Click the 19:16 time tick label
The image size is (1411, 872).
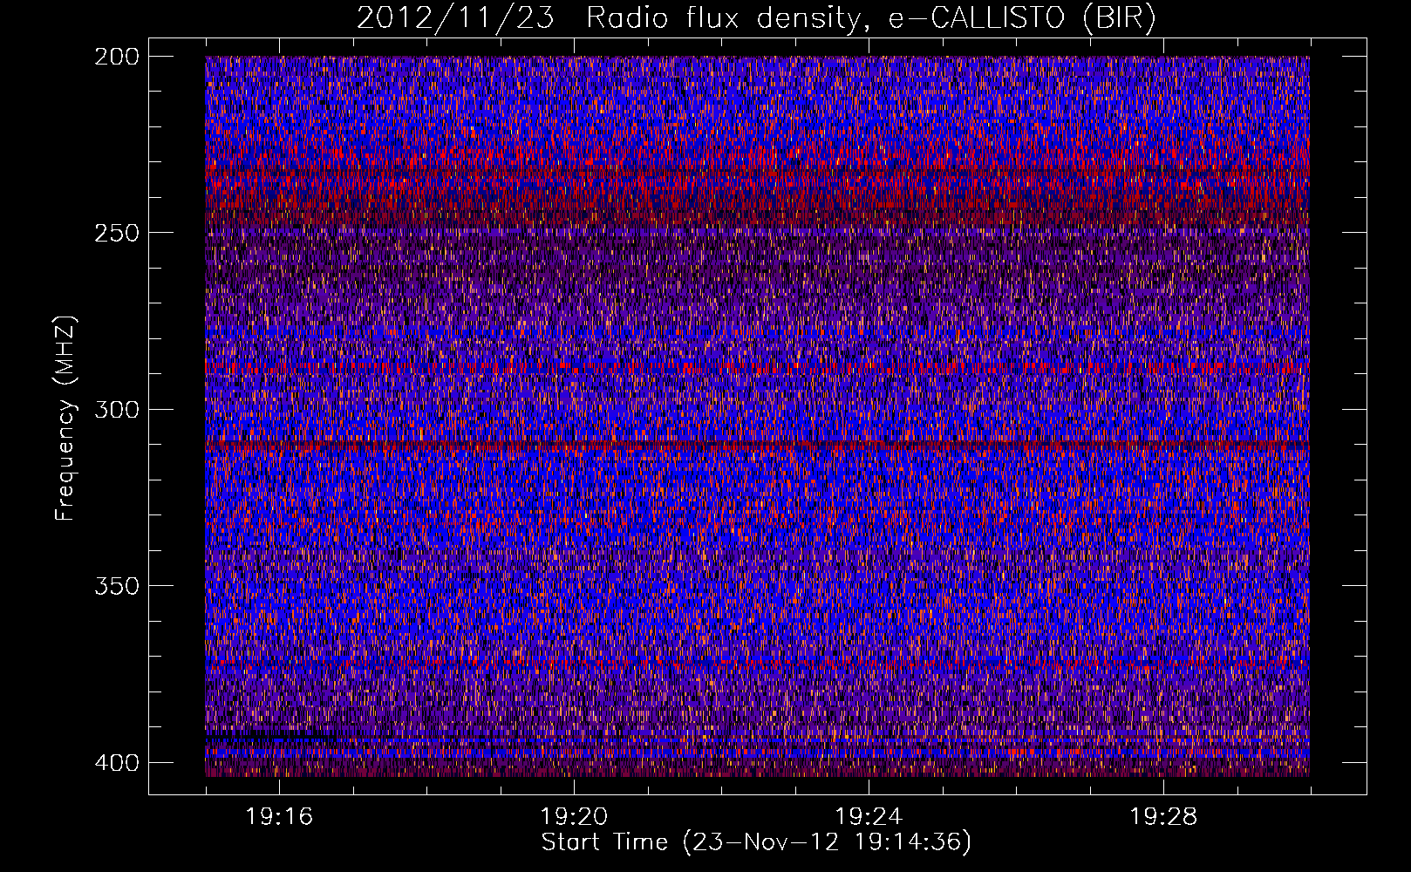(279, 817)
